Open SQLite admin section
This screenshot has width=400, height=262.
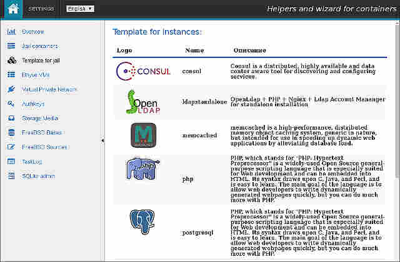pyautogui.click(x=39, y=176)
